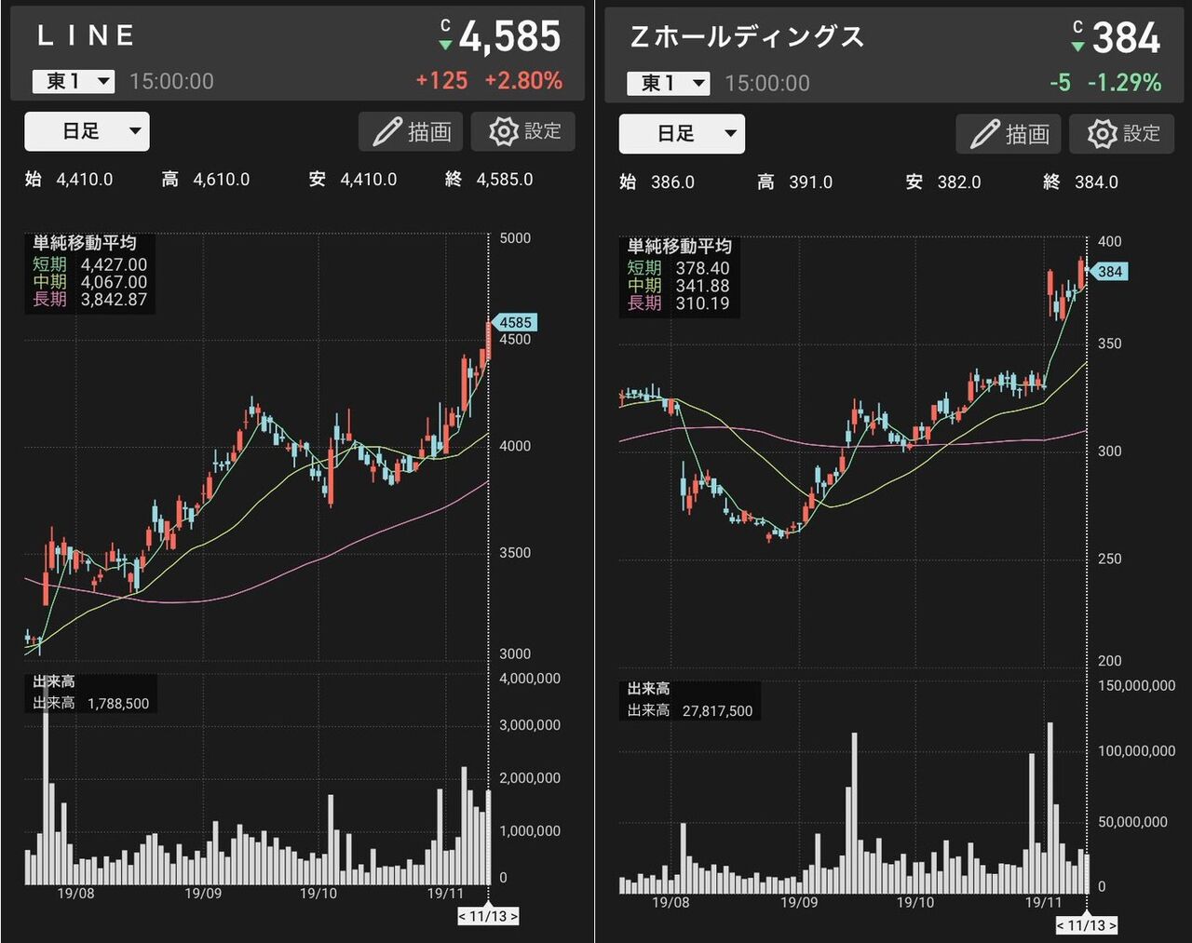
Task: Click the 150,000,000 volume axis label
Action: [x=1137, y=686]
